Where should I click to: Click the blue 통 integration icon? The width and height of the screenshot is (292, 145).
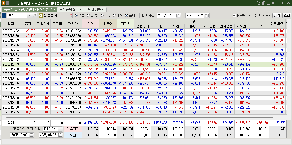click(x=4, y=15)
